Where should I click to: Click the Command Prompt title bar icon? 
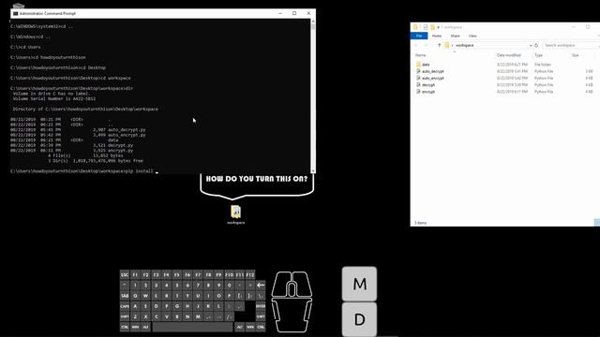pos(15,13)
